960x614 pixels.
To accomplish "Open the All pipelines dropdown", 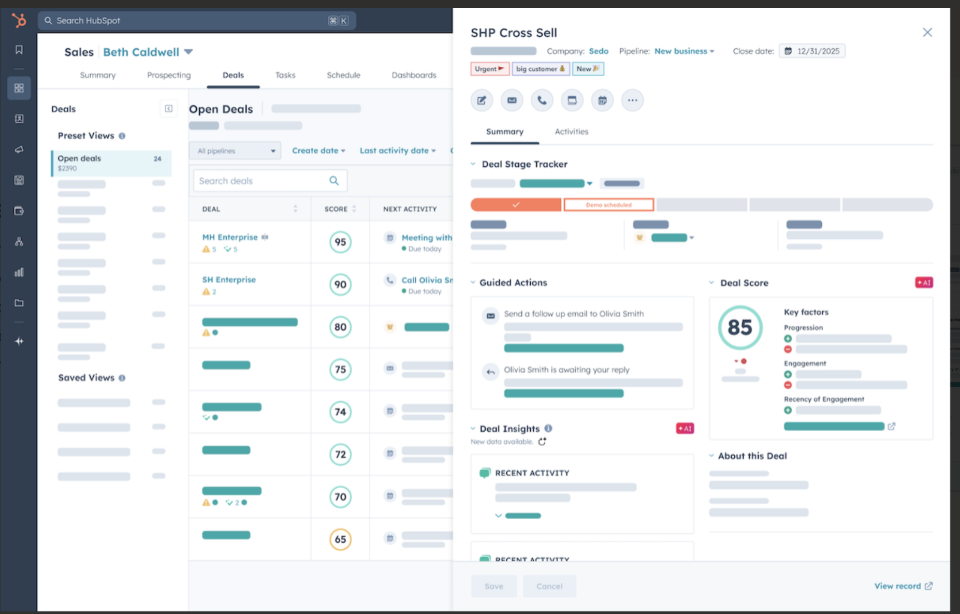I will pos(235,151).
